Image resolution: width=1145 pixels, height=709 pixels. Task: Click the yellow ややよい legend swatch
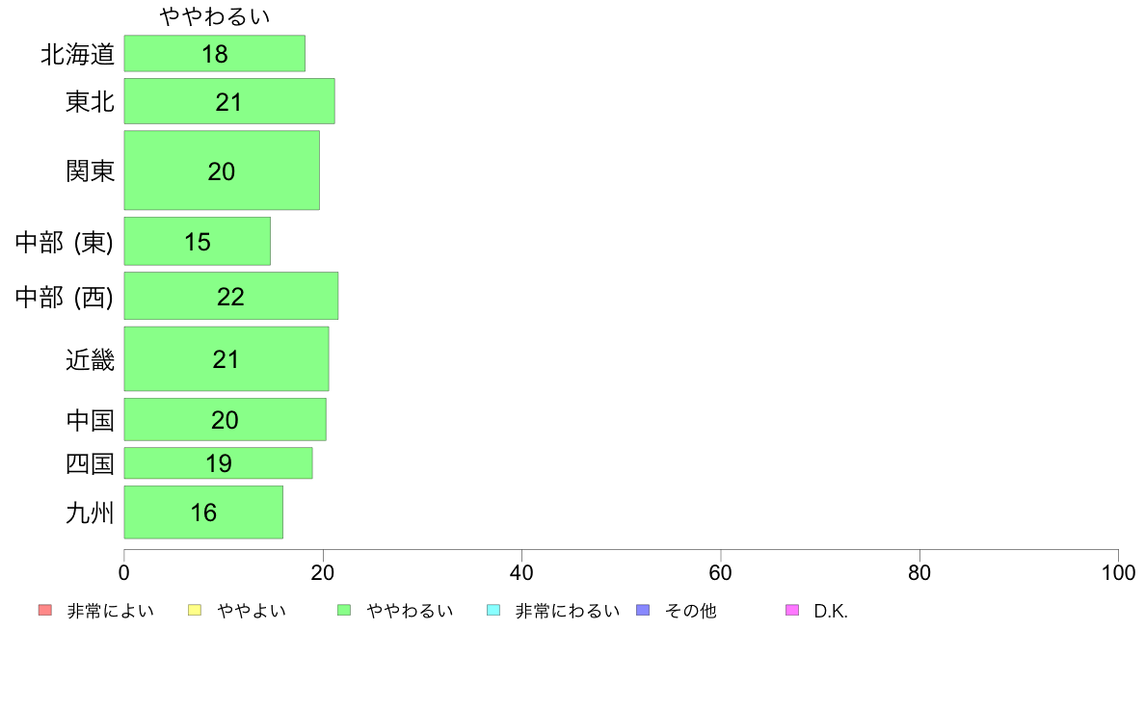[x=194, y=610]
